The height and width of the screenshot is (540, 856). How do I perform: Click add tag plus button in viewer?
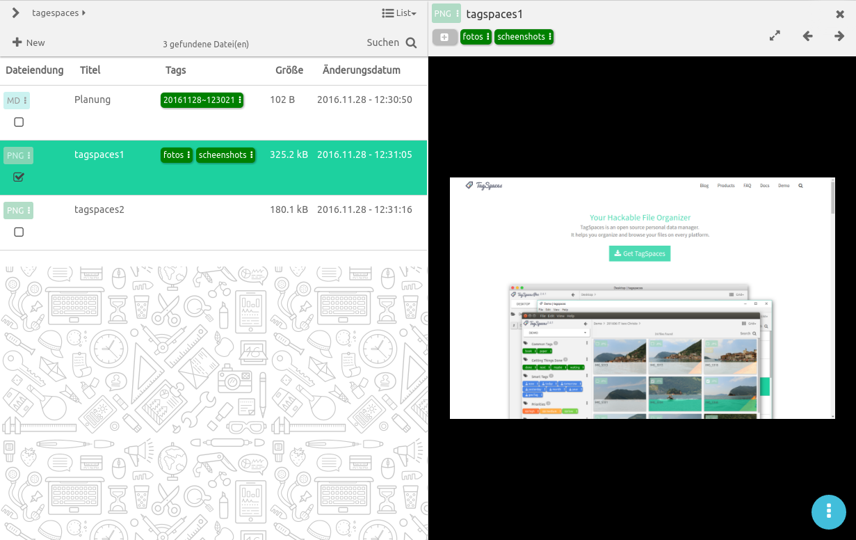(x=444, y=37)
